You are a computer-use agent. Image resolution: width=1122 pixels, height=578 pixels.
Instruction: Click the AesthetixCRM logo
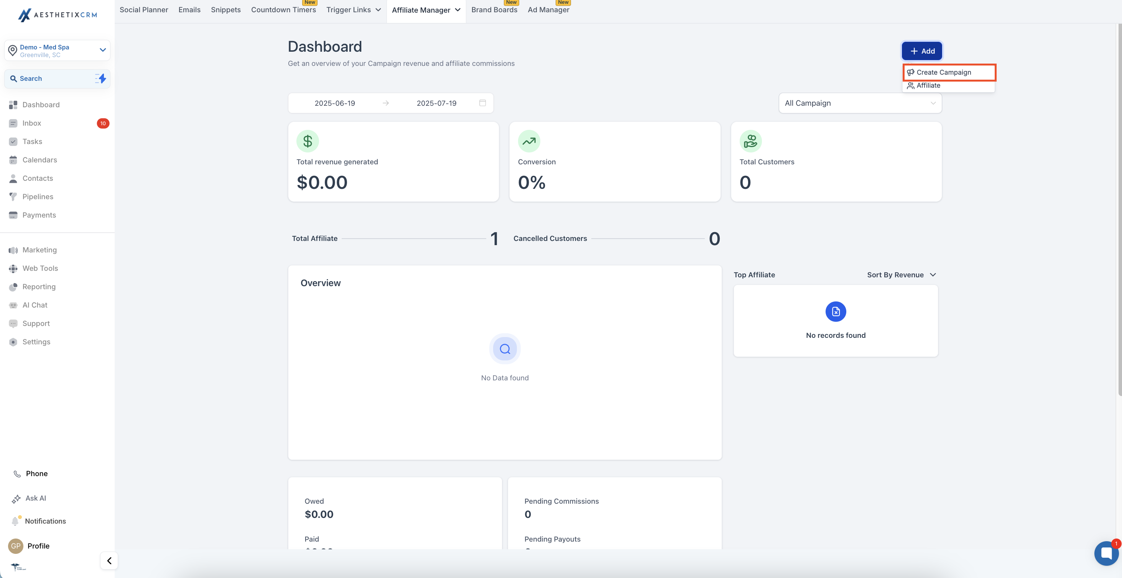[x=58, y=15]
